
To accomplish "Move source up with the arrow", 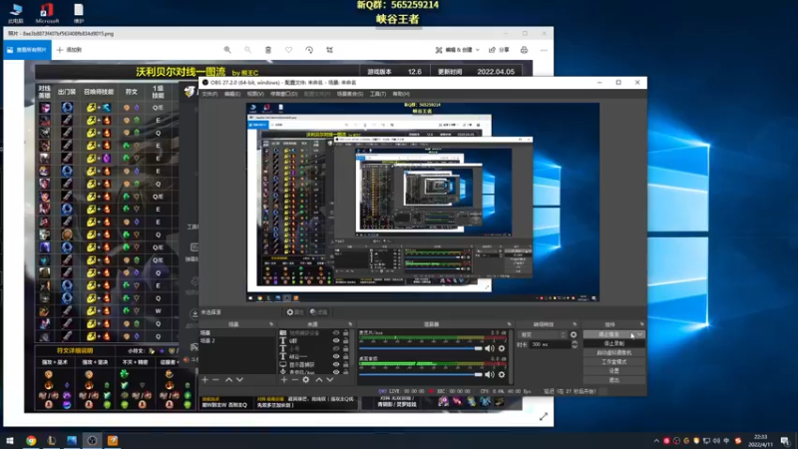I will pyautogui.click(x=319, y=380).
